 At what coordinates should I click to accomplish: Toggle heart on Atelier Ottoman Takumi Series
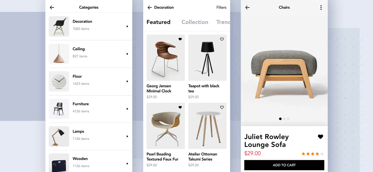[x=222, y=107]
